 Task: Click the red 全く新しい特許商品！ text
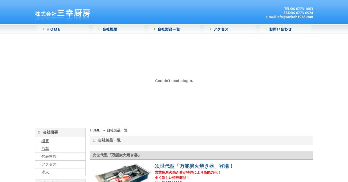pyautogui.click(x=172, y=178)
